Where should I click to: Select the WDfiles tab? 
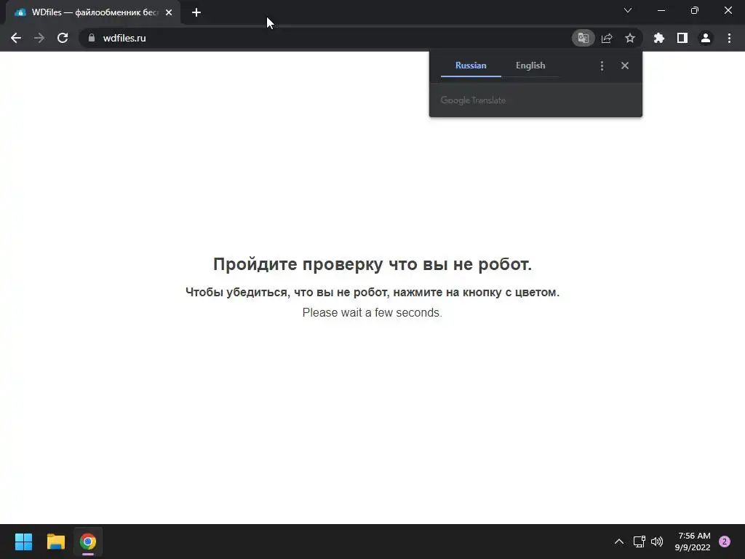click(93, 12)
